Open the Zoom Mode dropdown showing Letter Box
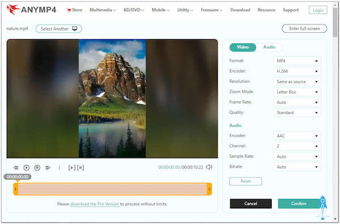Image resolution: width=340 pixels, height=224 pixels. [x=297, y=92]
